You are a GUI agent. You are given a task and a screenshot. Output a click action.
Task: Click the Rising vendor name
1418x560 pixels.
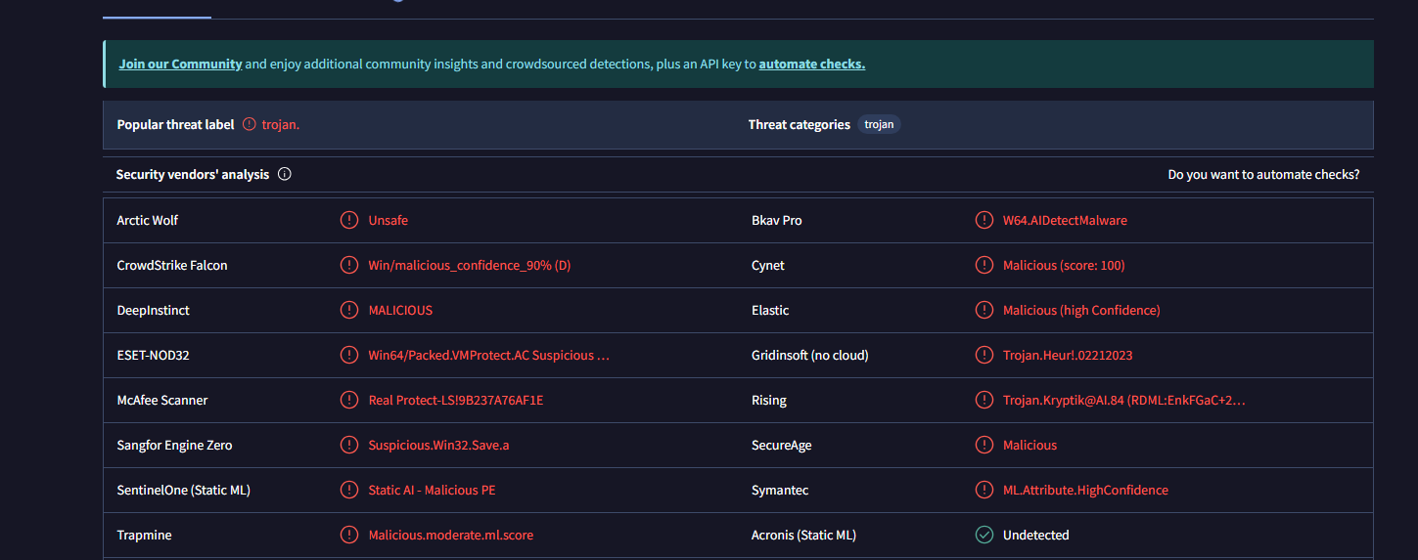coord(769,400)
